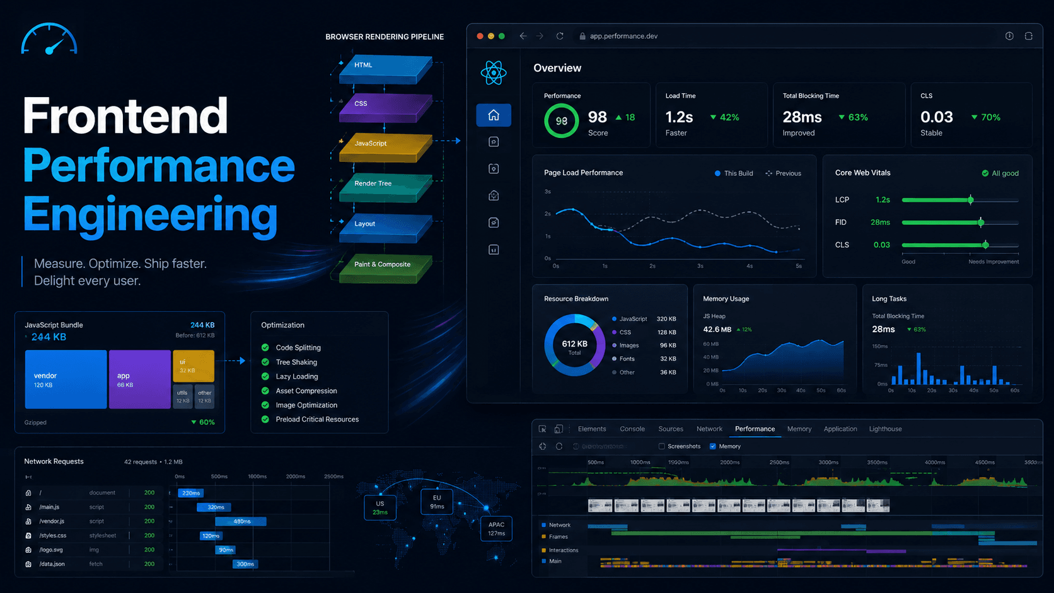Image resolution: width=1054 pixels, height=593 pixels.
Task: Click the browser back arrow
Action: 523,36
